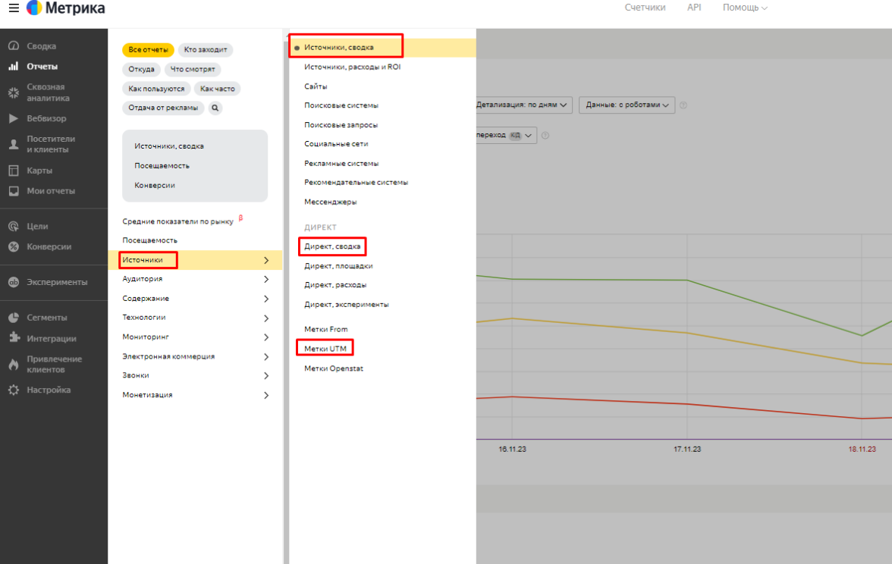Open the hamburger menu icon
The width and height of the screenshot is (892, 564).
[x=14, y=8]
